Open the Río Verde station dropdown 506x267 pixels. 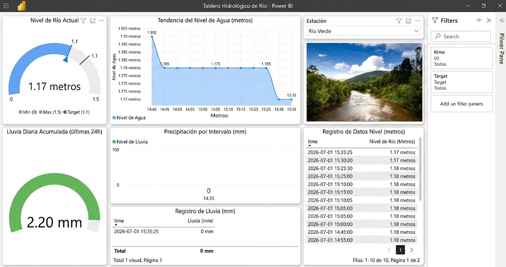tap(363, 31)
